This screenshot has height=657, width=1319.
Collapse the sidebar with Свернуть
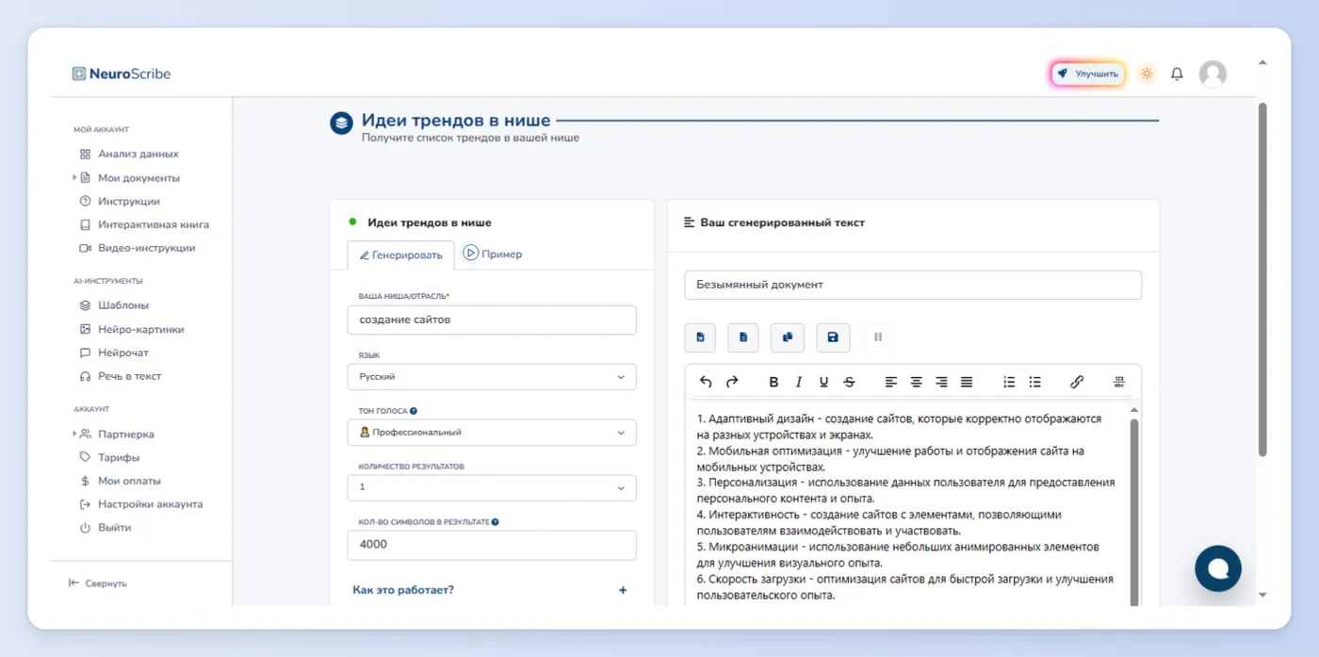pos(98,583)
